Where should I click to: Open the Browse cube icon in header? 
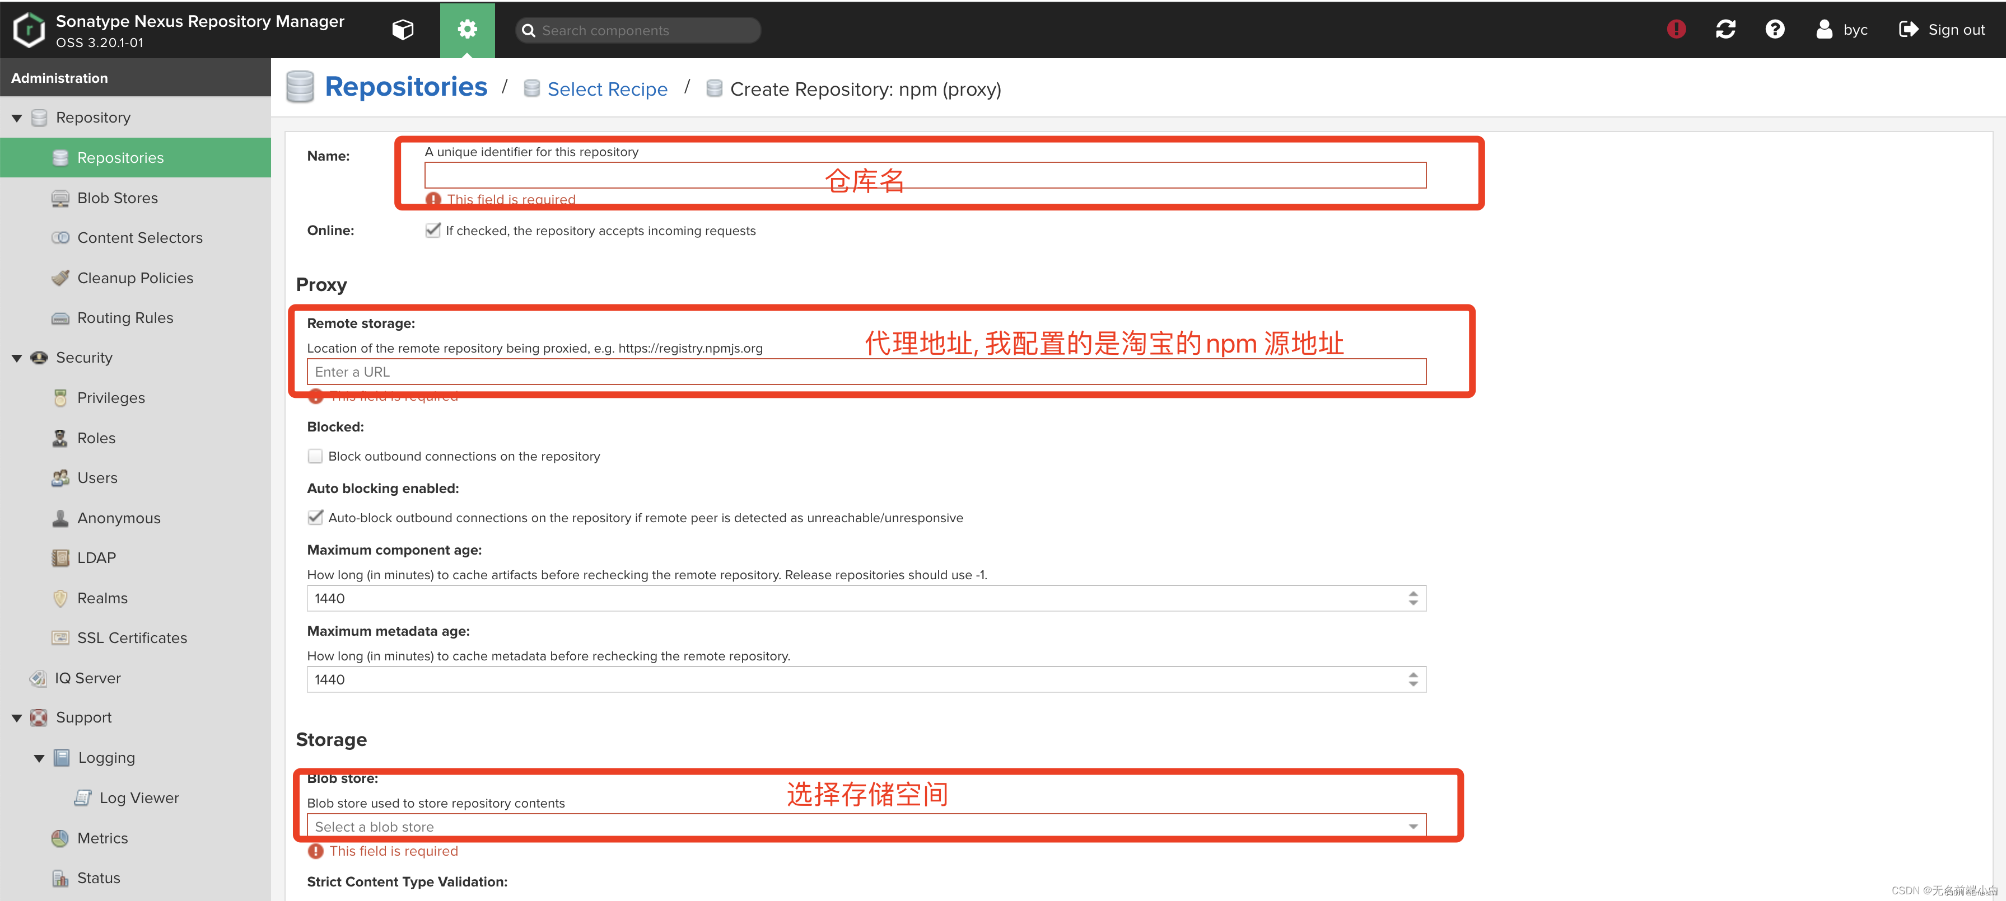[403, 30]
